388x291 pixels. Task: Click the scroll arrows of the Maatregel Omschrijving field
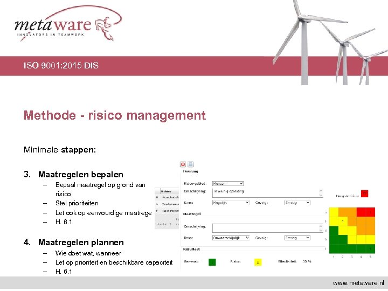point(321,228)
